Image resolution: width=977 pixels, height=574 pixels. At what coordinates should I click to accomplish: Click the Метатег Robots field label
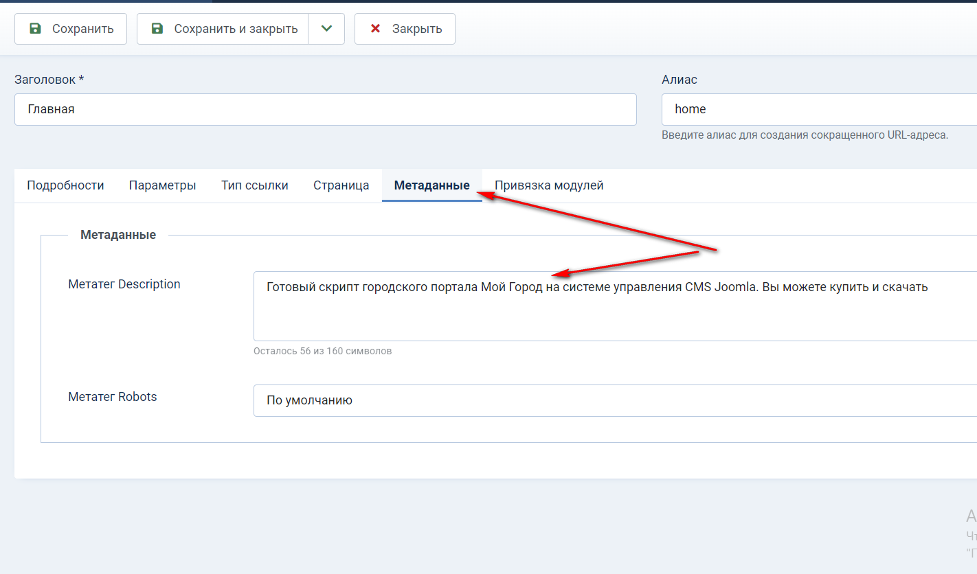click(x=113, y=397)
